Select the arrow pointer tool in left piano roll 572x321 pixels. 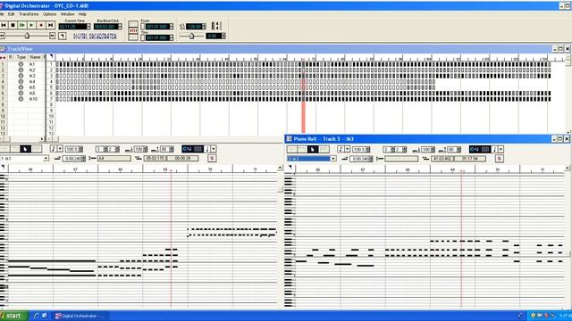(26, 149)
